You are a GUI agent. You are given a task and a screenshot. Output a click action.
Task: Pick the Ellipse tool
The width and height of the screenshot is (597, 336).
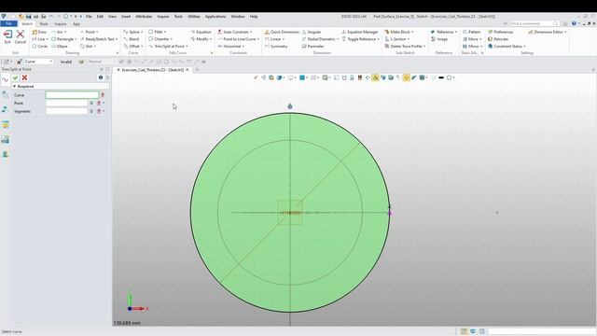point(60,46)
